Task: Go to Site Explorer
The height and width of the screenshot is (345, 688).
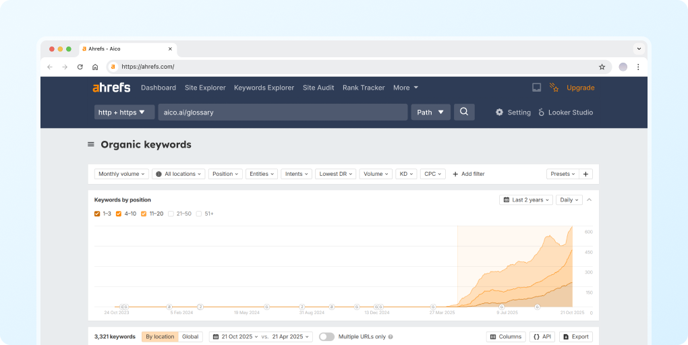Action: coord(205,88)
